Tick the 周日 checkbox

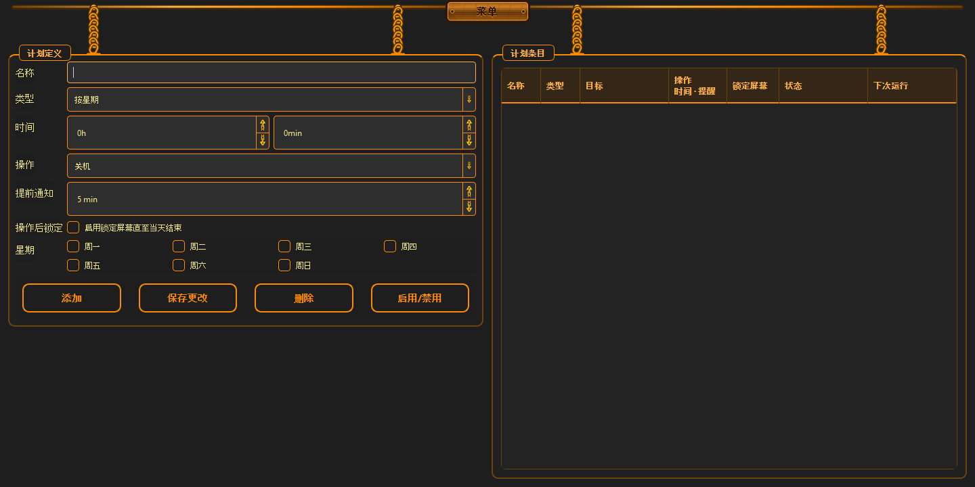tap(284, 265)
